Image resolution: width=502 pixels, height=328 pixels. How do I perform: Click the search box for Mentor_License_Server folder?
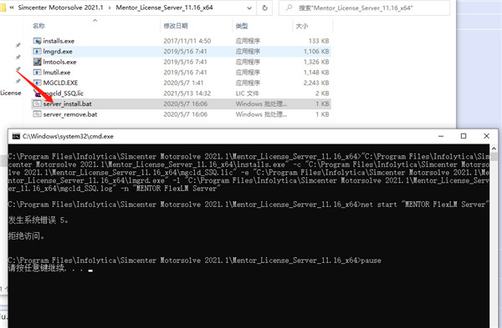[364, 8]
